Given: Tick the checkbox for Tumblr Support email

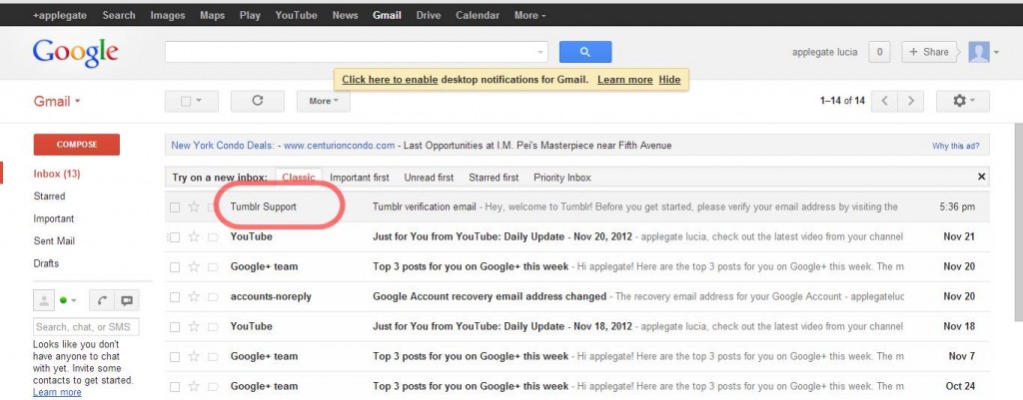Looking at the screenshot, I should [174, 207].
